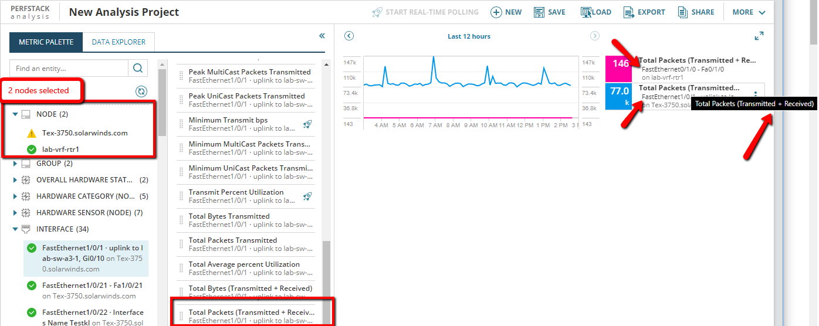Select Total Bytes Transmitted metric
Image resolution: width=819 pixels, height=326 pixels.
pos(246,220)
